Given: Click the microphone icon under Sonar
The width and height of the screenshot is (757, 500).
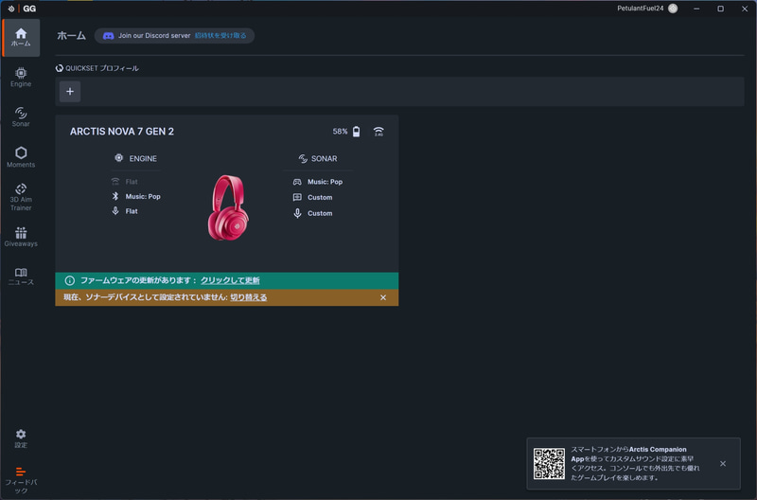Looking at the screenshot, I should point(297,213).
